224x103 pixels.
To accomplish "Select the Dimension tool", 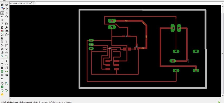I will (2, 79).
